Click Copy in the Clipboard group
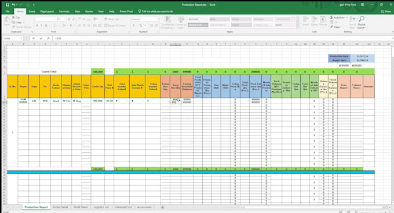The image size is (394, 213). 17,22
